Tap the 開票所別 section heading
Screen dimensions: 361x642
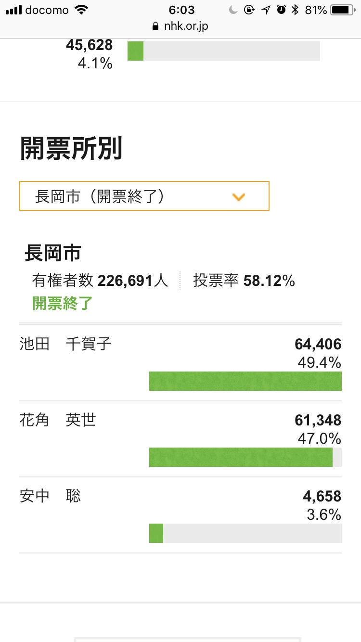click(71, 148)
